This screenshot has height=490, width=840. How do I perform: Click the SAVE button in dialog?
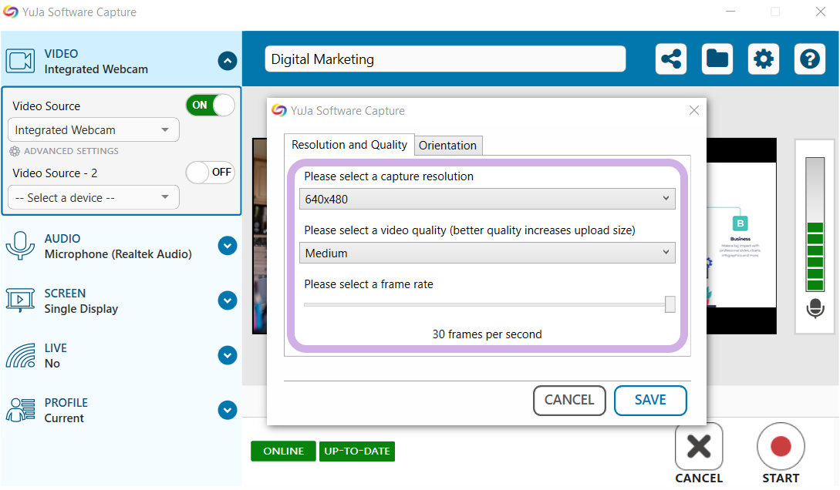pos(650,400)
